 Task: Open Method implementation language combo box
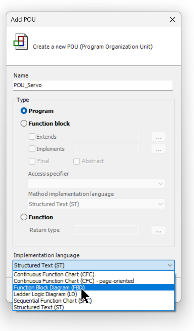(96, 204)
